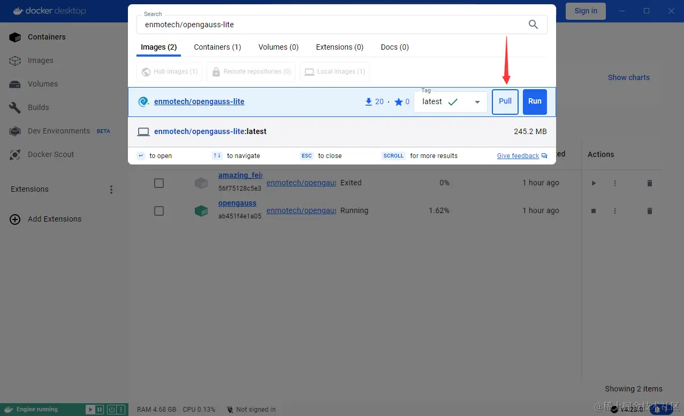The height and width of the screenshot is (416, 684).
Task: Click the Docker Desktop logo in title bar
Action: coord(49,11)
